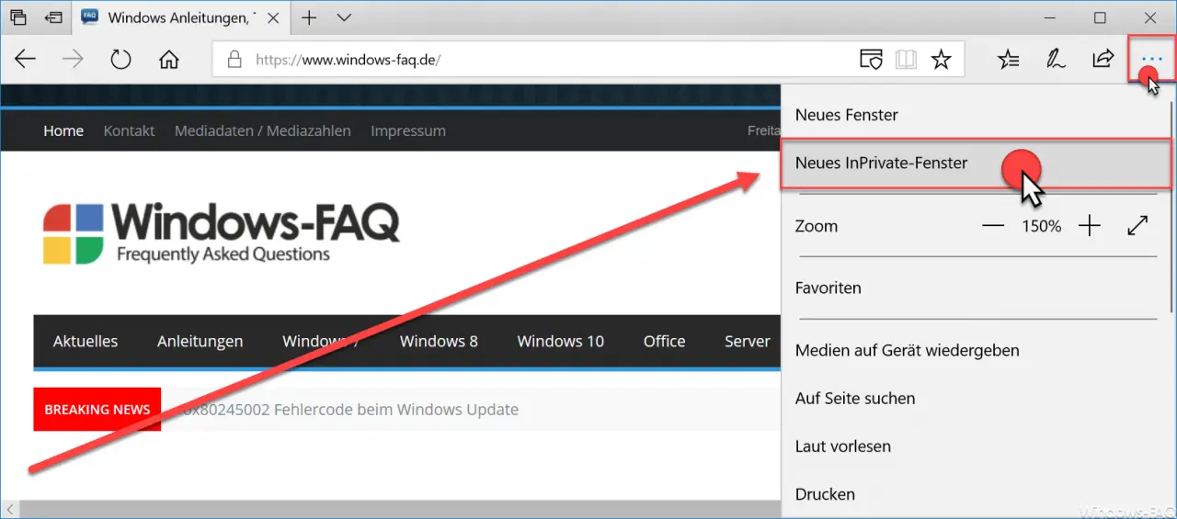Open the favorites hub icon
The width and height of the screenshot is (1177, 519).
pos(1009,60)
